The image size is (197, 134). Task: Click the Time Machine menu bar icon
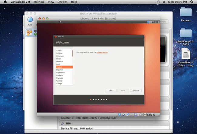pyautogui.click(x=158, y=2)
